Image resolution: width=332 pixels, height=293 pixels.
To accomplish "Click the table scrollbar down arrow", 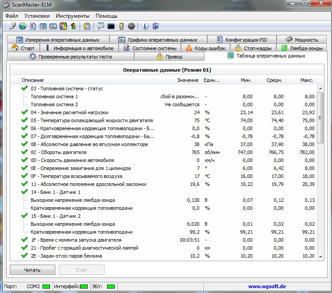I will [320, 257].
